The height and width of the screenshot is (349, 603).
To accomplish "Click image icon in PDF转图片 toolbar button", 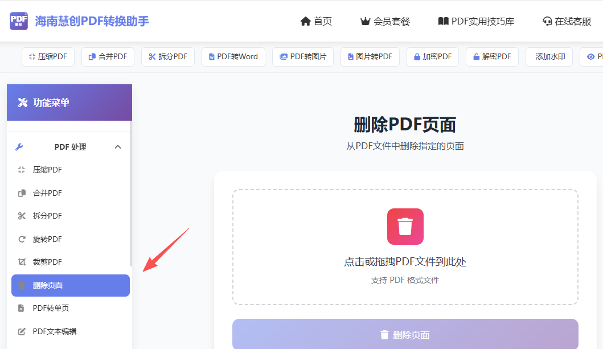I will [284, 57].
